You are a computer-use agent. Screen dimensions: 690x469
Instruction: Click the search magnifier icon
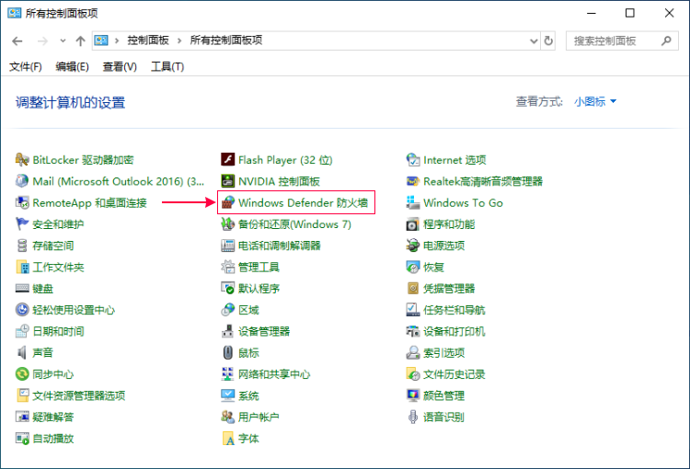(x=666, y=40)
